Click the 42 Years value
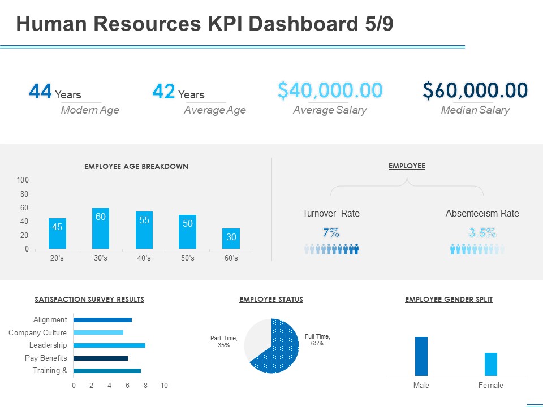Image resolution: width=543 pixels, height=407 pixels. pos(178,92)
